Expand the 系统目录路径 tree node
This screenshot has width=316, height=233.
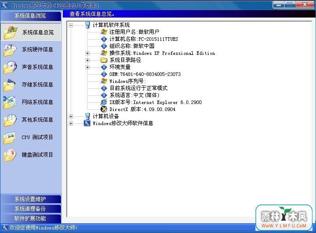tap(87, 60)
